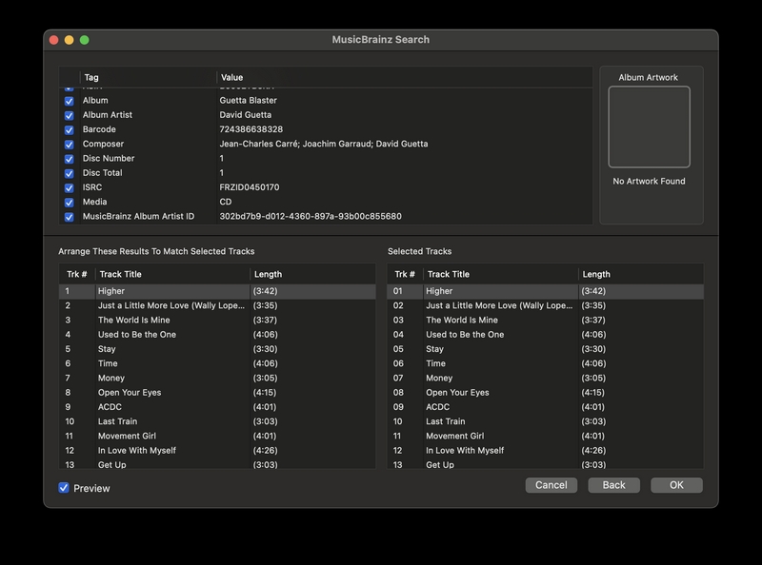This screenshot has height=565, width=762.
Task: Select selected track 02 Just a Little More Love
Action: pyautogui.click(x=545, y=305)
